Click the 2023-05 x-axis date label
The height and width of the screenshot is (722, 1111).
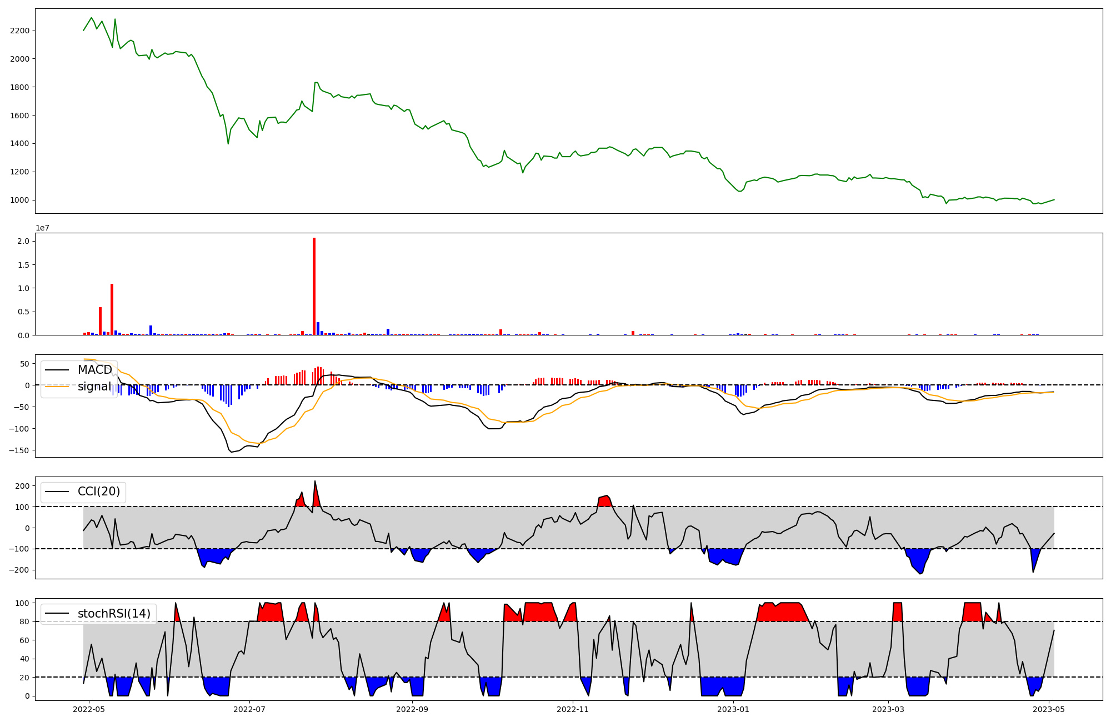(x=1049, y=709)
